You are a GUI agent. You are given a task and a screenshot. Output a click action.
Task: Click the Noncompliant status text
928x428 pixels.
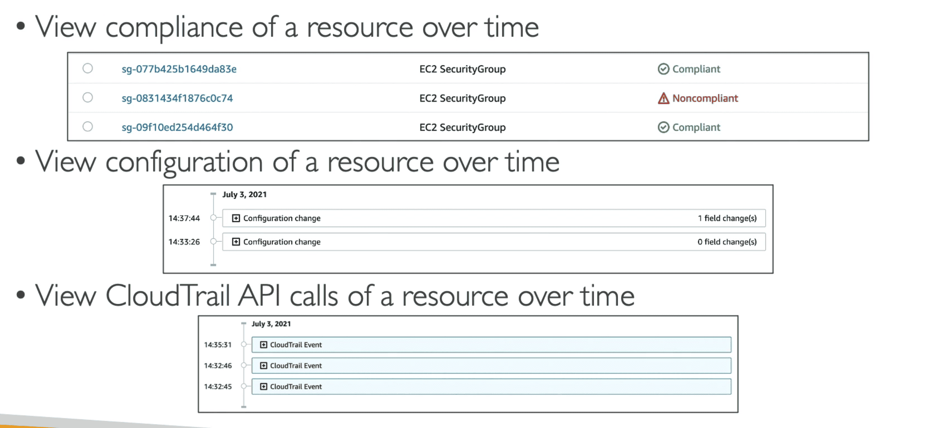[705, 98]
